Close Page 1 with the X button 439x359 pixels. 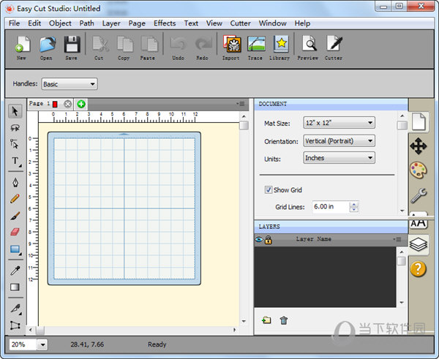(67, 104)
